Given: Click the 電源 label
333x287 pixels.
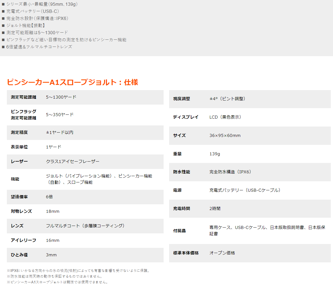Looking at the screenshot, I should 177,190.
